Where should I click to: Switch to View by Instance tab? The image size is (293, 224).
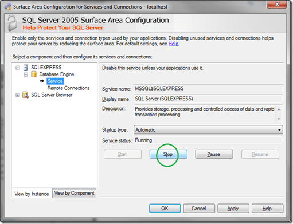32,194
